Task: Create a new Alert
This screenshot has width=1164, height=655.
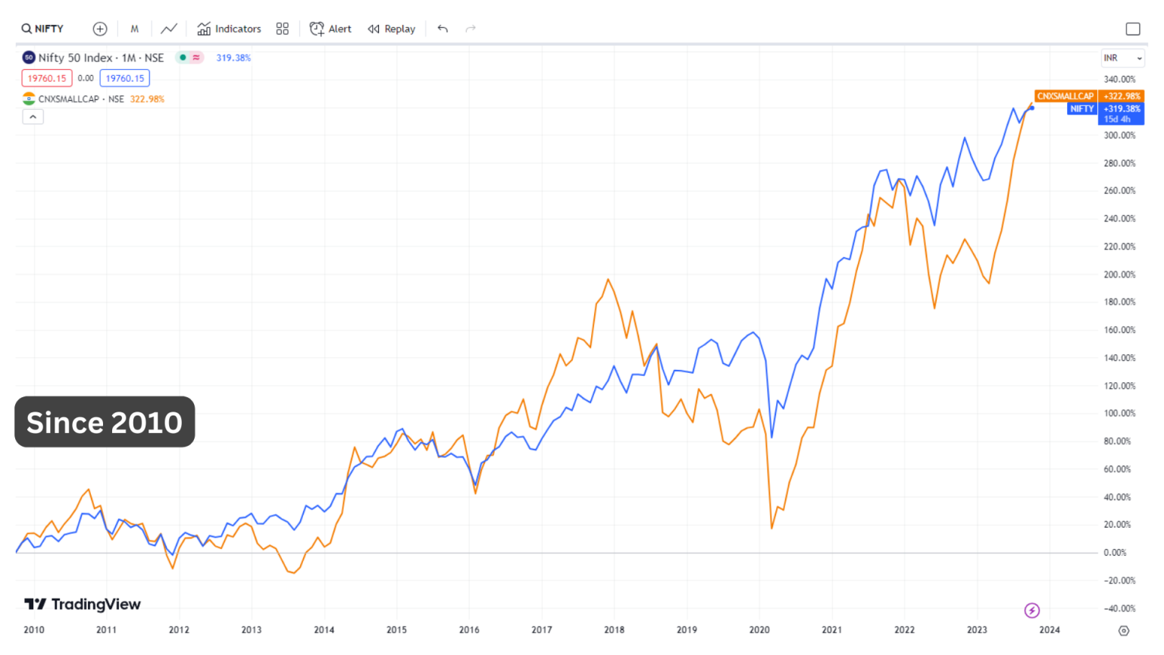Action: (x=330, y=28)
